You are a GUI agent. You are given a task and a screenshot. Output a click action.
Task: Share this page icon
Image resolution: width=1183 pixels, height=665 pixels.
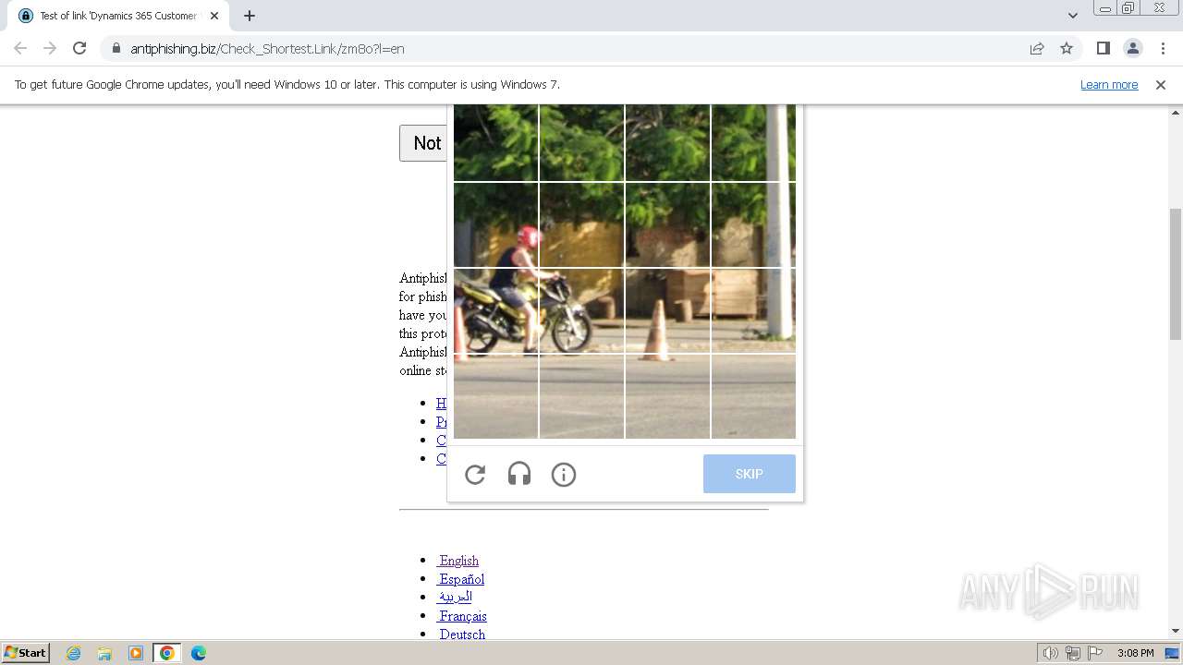click(x=1037, y=48)
